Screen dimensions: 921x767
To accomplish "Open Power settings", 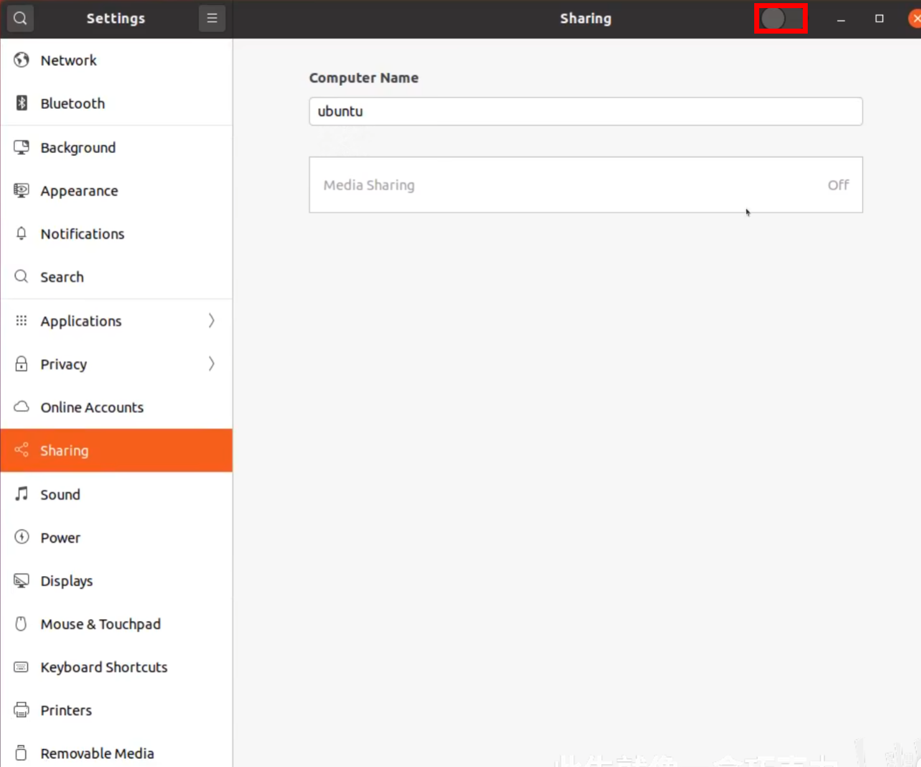I will pos(116,537).
